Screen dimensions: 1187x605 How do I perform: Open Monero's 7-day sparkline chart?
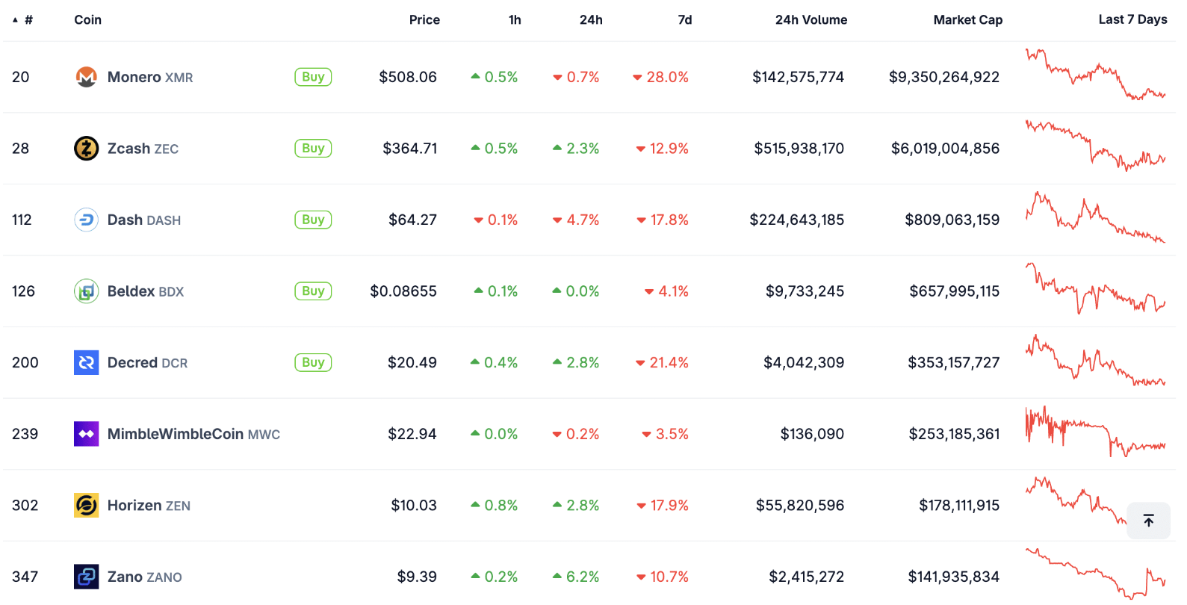(x=1095, y=75)
